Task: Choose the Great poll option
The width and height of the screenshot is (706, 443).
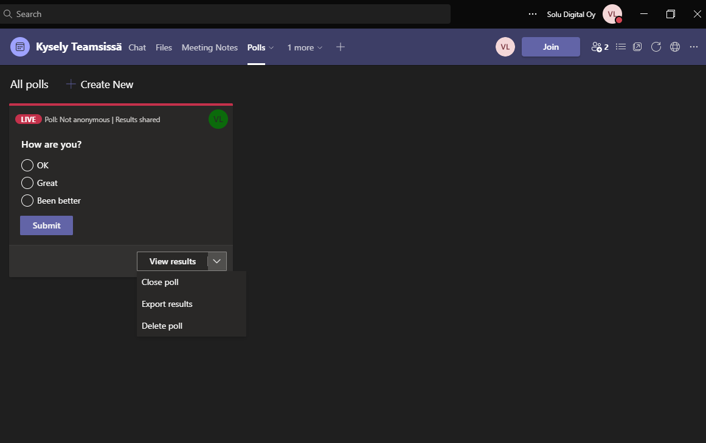Action: click(27, 183)
